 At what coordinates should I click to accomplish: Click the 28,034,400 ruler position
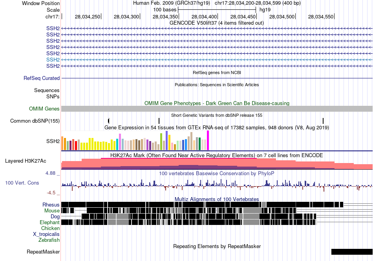tap(204, 16)
